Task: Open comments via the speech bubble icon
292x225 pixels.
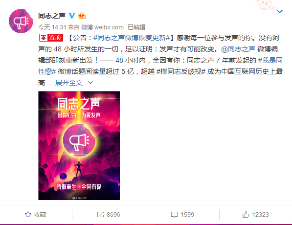Action: tap(174, 215)
